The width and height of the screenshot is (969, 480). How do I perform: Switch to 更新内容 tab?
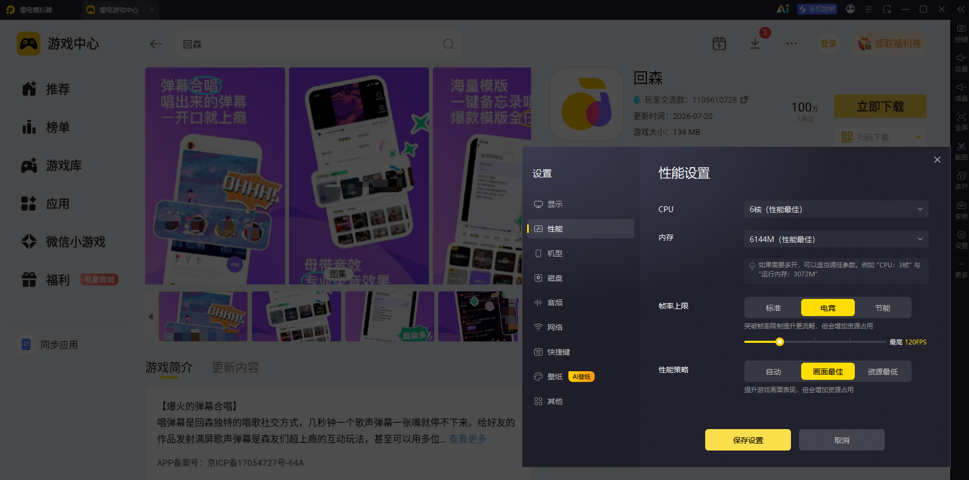[235, 367]
